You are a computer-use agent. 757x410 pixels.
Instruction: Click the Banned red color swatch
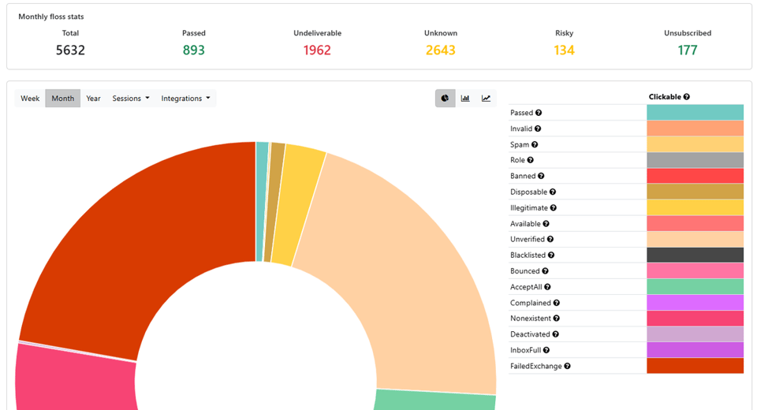(x=695, y=176)
